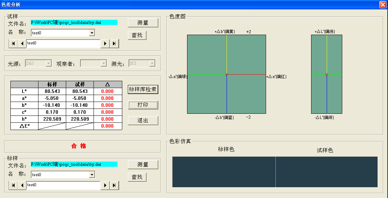Viewport: 388px width, 198px height.
Task: Jump to last record in 标样 navigator
Action: pyautogui.click(x=114, y=185)
